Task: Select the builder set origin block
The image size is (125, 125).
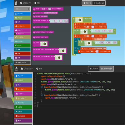Action: [x=41, y=27]
